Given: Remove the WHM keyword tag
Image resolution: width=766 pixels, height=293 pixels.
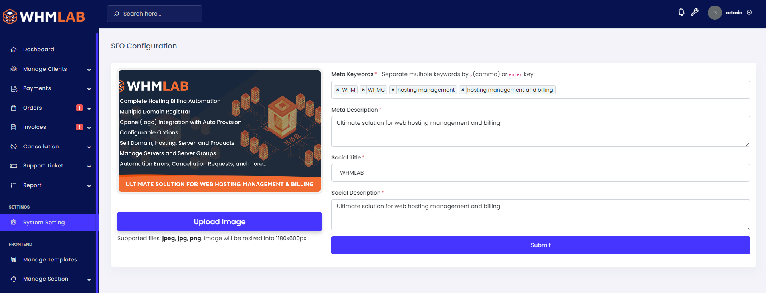Looking at the screenshot, I should tap(338, 90).
